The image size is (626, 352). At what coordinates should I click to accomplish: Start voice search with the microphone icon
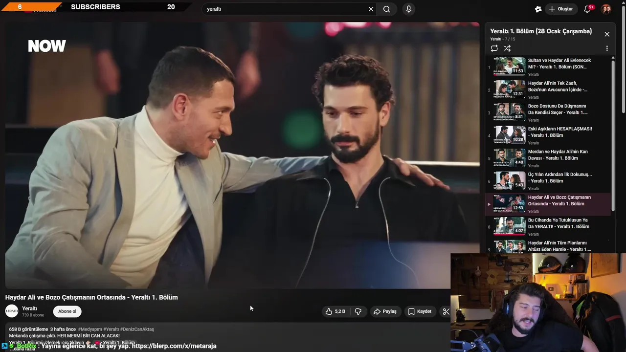click(x=409, y=9)
